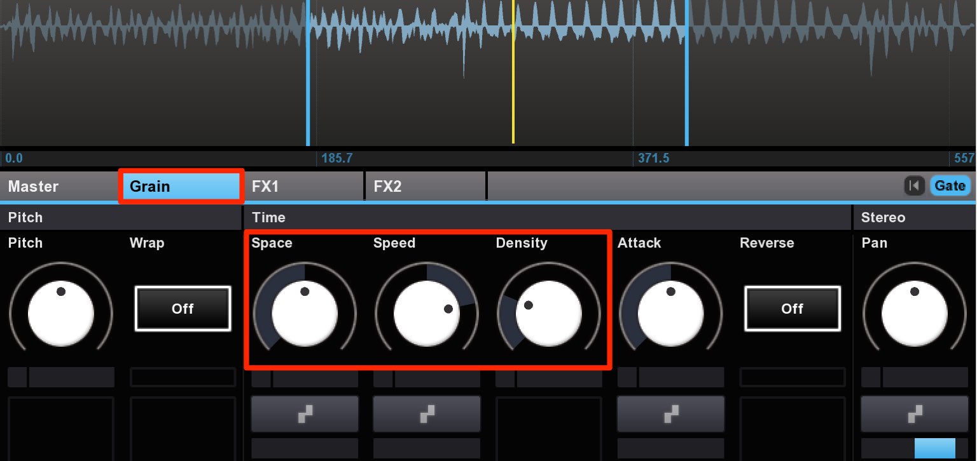977x461 pixels.
Task: Toggle the Wrap Off button
Action: (183, 309)
